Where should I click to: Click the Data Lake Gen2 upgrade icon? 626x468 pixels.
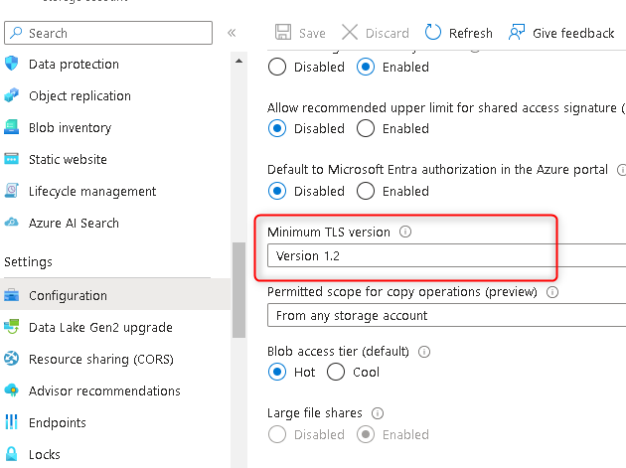12,328
